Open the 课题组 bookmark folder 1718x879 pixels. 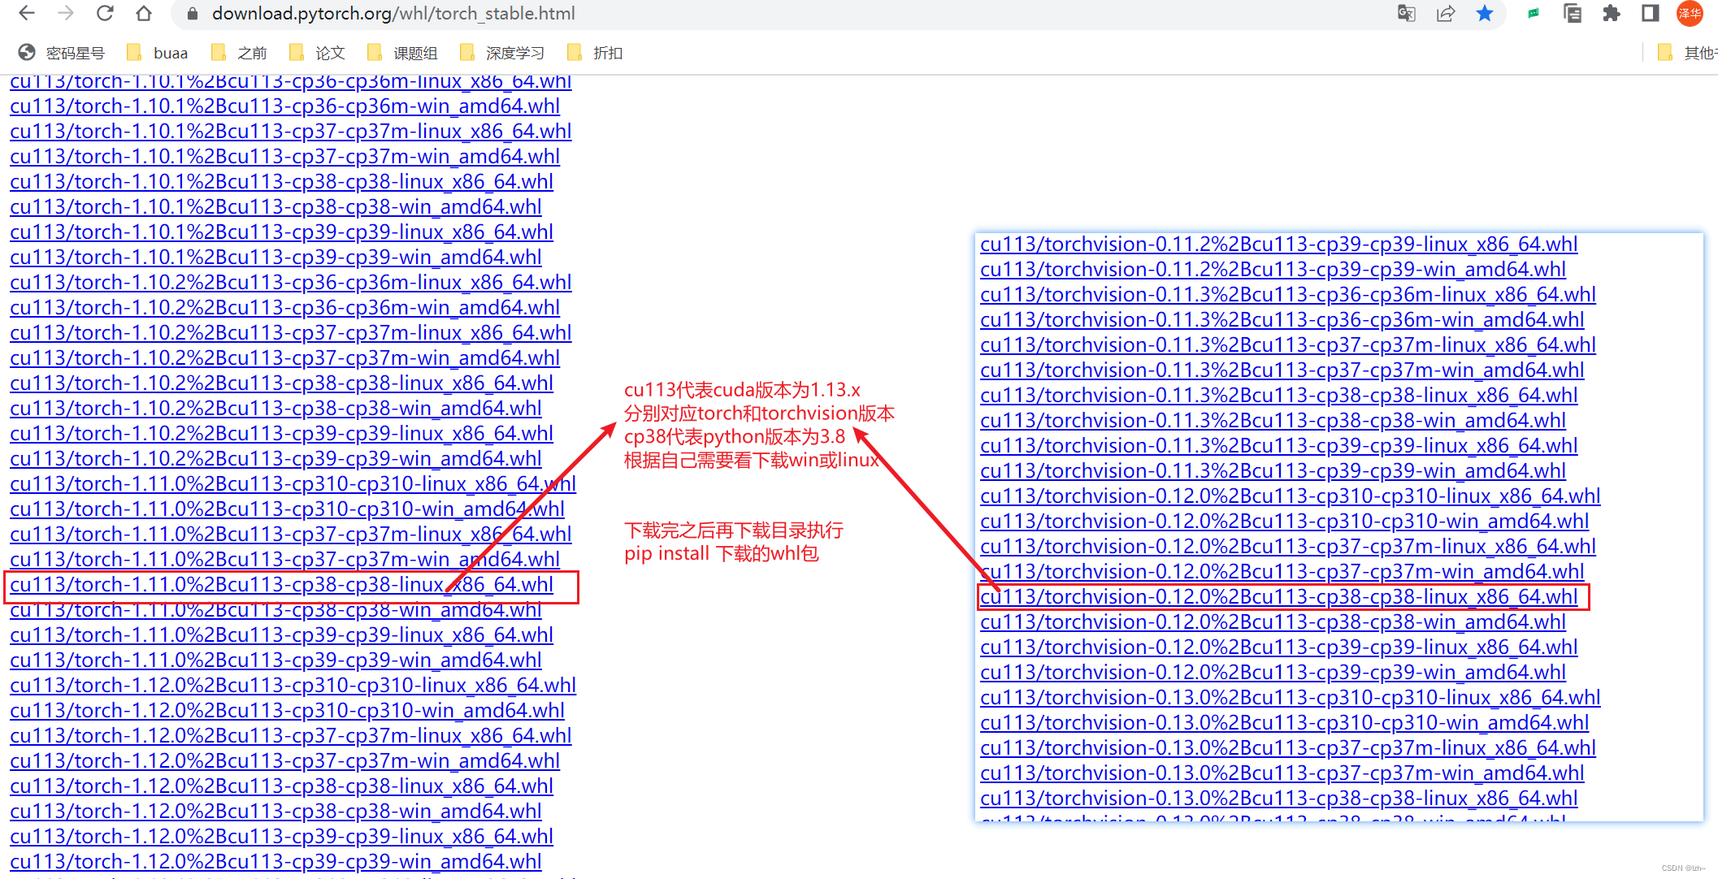[x=402, y=53]
